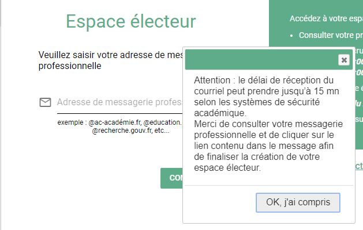Click the OK, j'ai compris button
This screenshot has height=230, width=363.
(298, 202)
